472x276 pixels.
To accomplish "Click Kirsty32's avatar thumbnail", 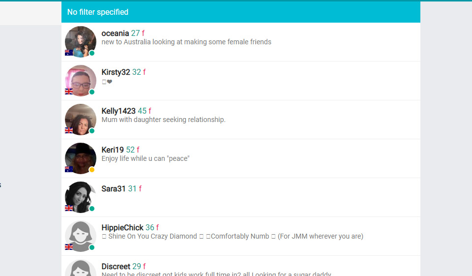I will tap(81, 80).
